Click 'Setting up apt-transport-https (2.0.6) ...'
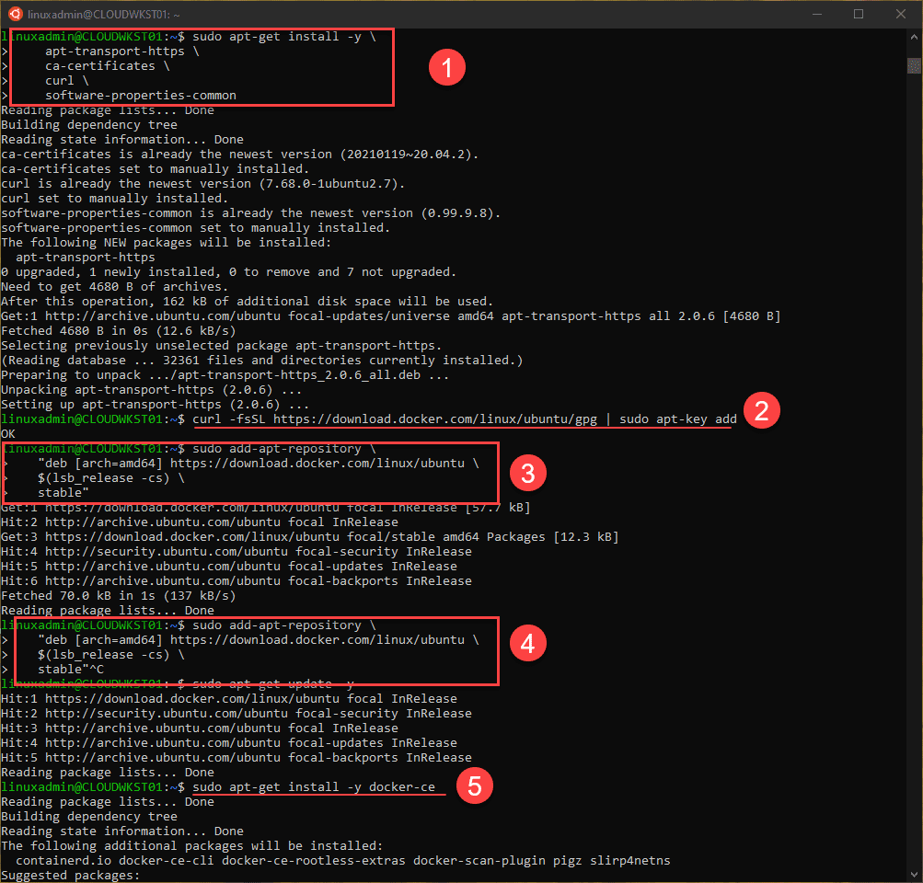 point(155,404)
